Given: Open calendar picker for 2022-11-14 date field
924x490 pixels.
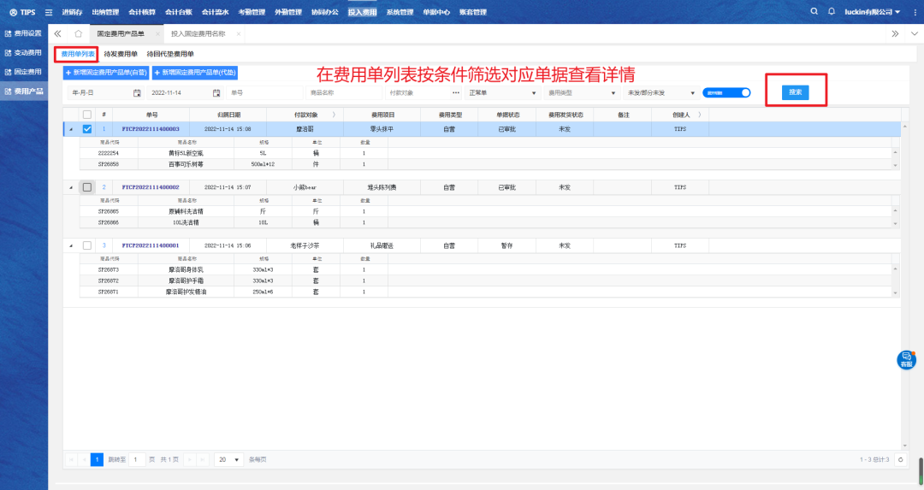Looking at the screenshot, I should pyautogui.click(x=216, y=92).
